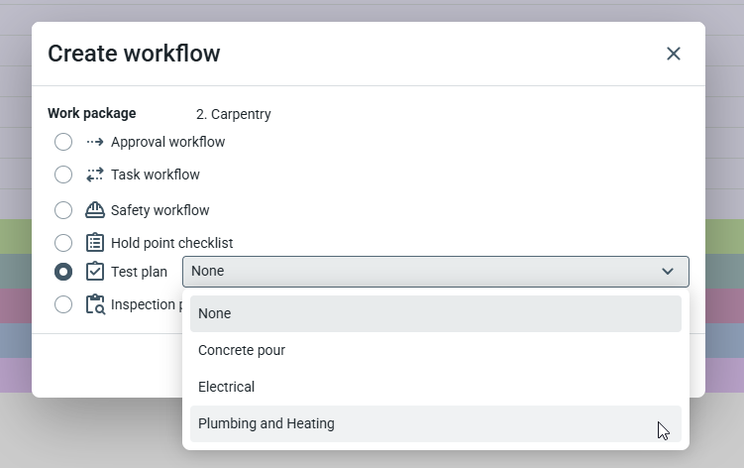The width and height of the screenshot is (744, 468).
Task: Collapse the Test plan dropdown via chevron
Action: [x=668, y=272]
